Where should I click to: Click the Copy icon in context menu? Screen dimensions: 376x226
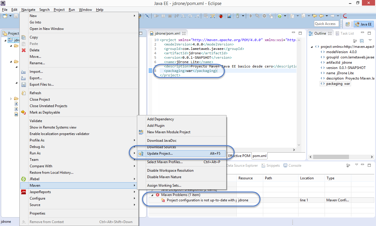click(x=23, y=37)
